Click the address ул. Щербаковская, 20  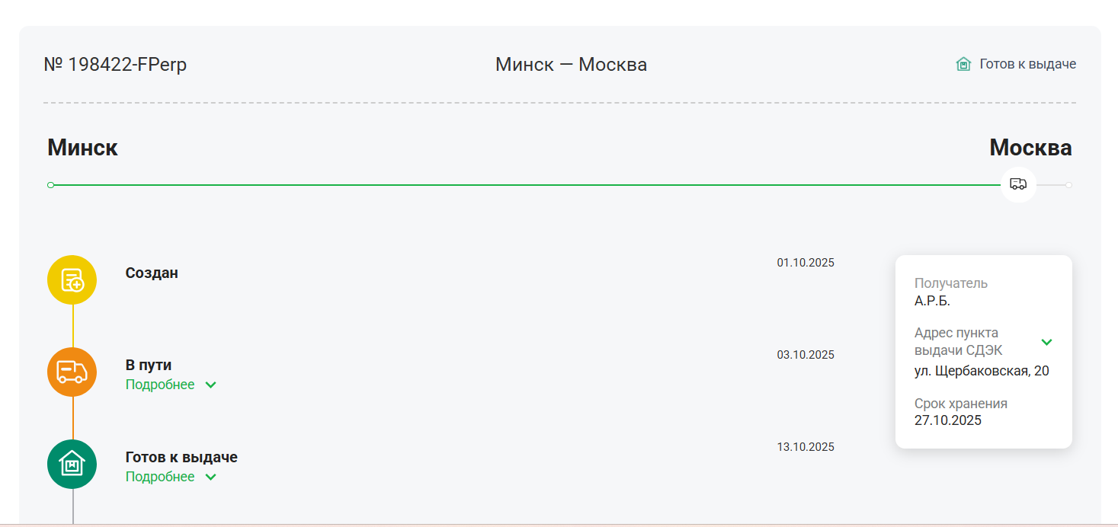pyautogui.click(x=982, y=371)
